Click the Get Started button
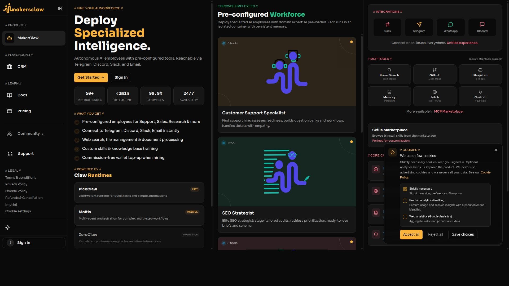The image size is (509, 286). click(91, 77)
